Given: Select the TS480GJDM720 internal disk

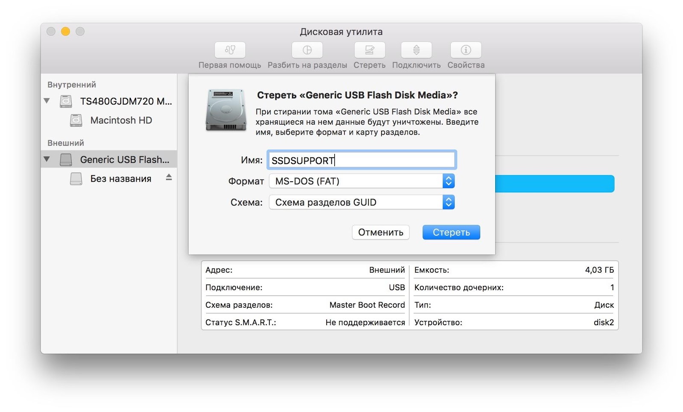Looking at the screenshot, I should [x=126, y=101].
